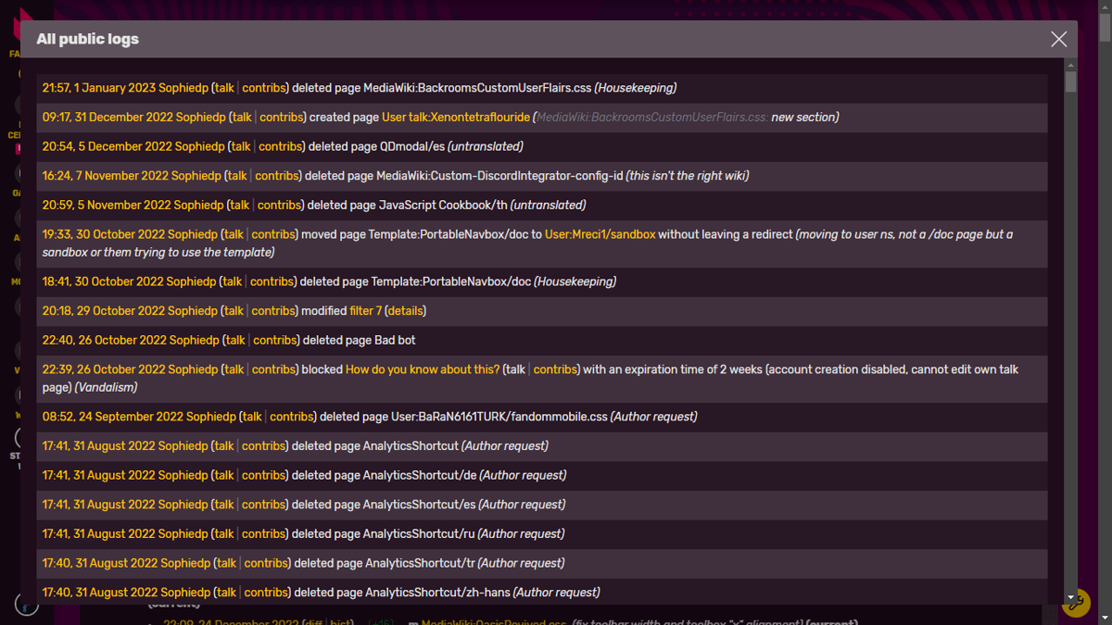This screenshot has width=1112, height=625.
Task: Open the User talk:Xenontetraflouride page link
Action: tap(456, 117)
